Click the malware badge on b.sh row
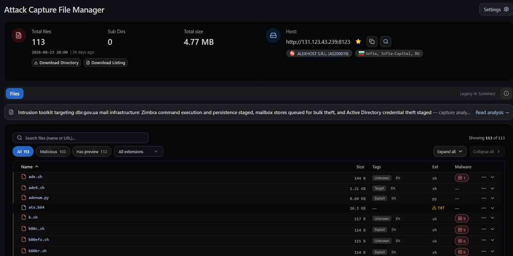The width and height of the screenshot is (513, 256). coord(462,218)
